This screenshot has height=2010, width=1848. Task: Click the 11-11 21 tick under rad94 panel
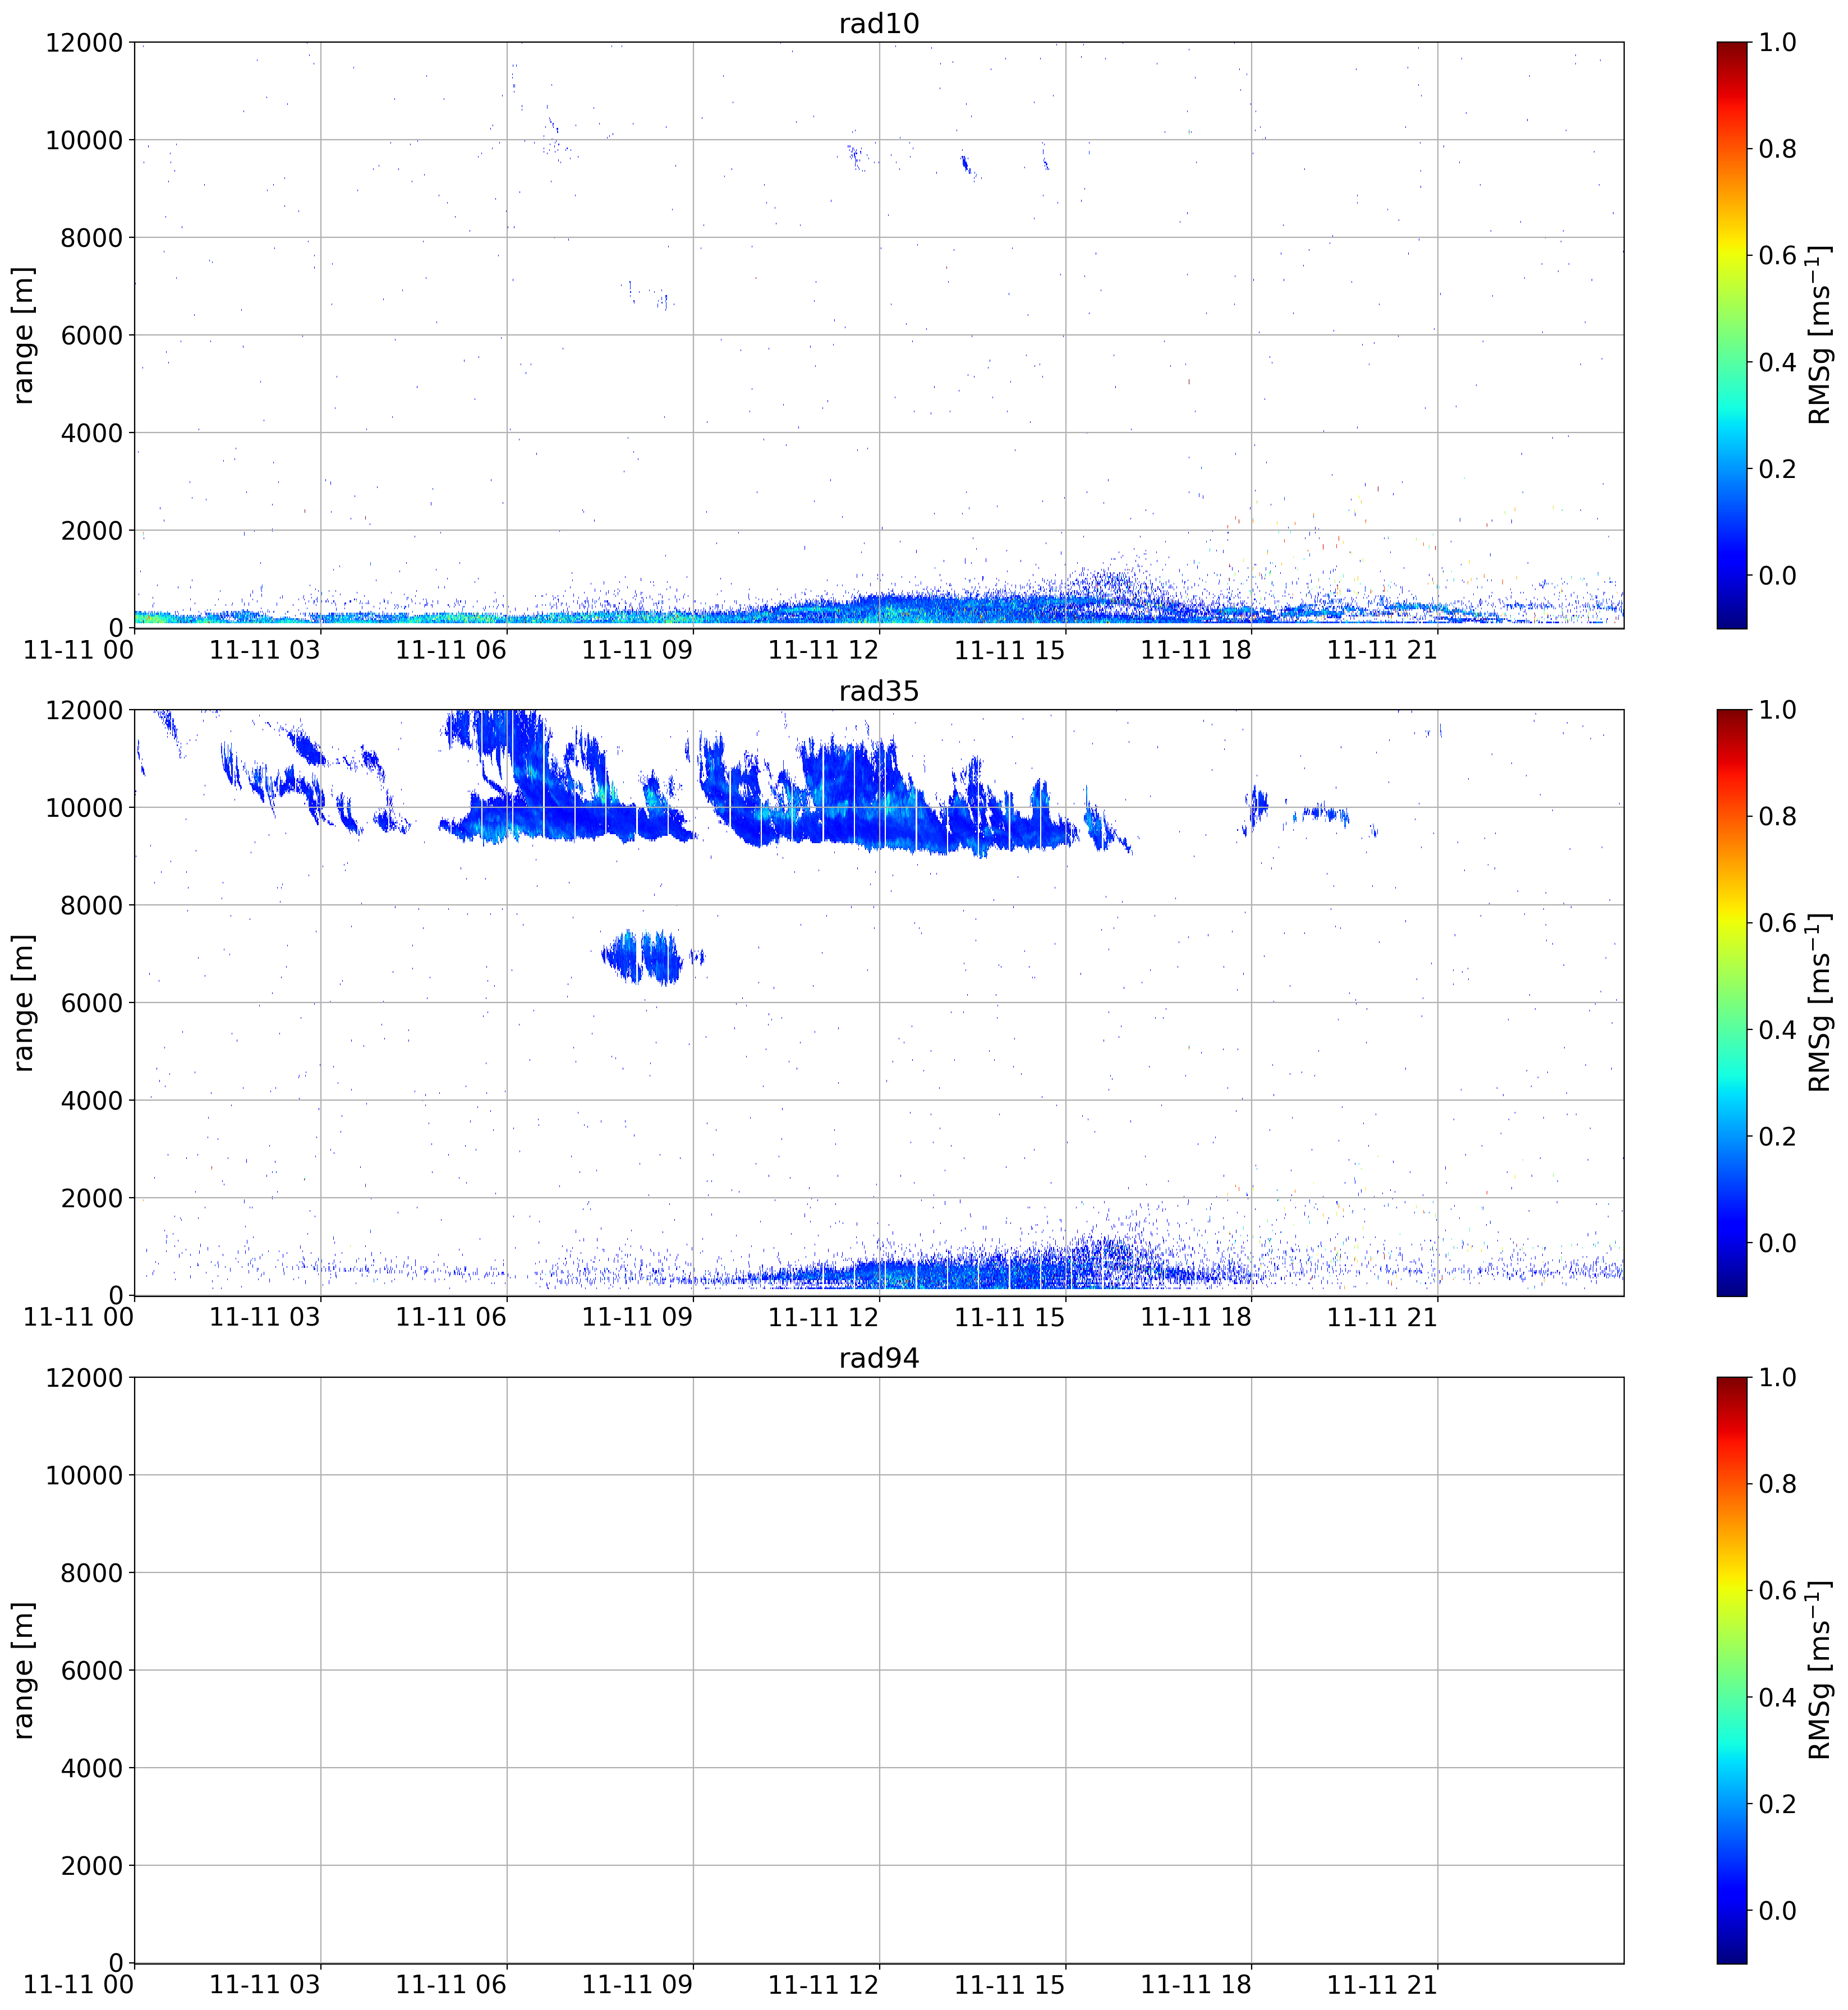click(x=1382, y=1985)
